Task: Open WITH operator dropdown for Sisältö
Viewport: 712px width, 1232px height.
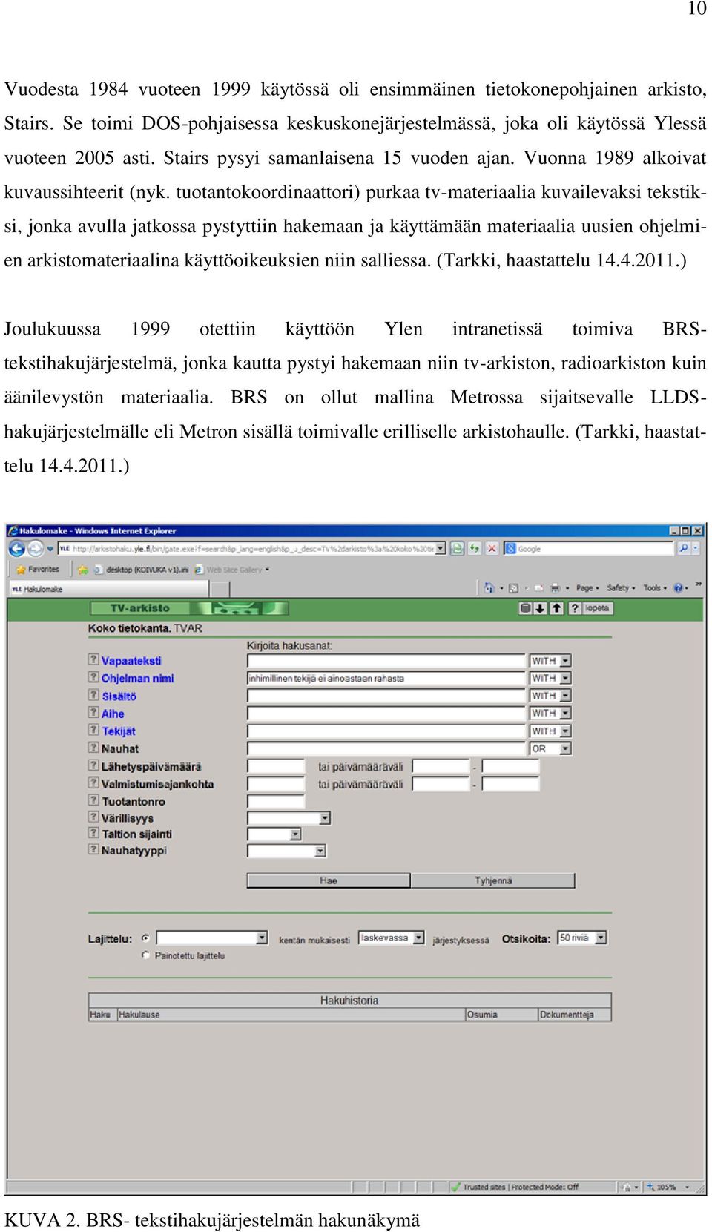Action: click(550, 696)
